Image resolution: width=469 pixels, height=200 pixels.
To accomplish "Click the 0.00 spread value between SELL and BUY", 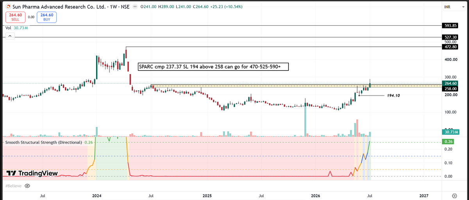I will click(x=31, y=17).
